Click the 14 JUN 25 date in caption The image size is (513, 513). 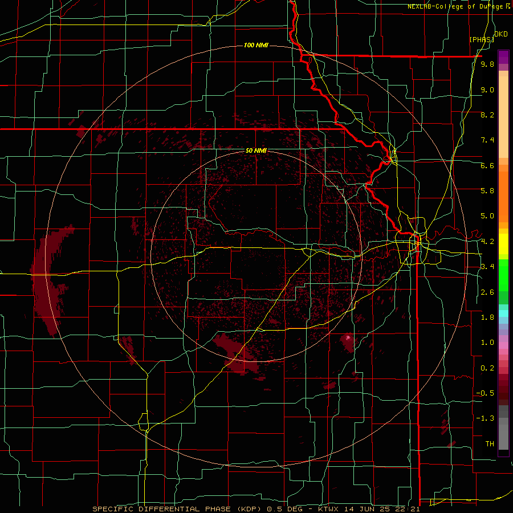pyautogui.click(x=368, y=509)
